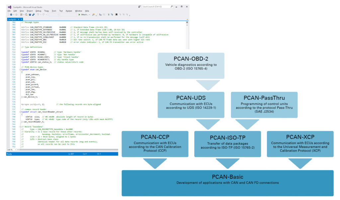Collapse the can_device enum block
This screenshot has height=200, width=340.
[x=20, y=69]
